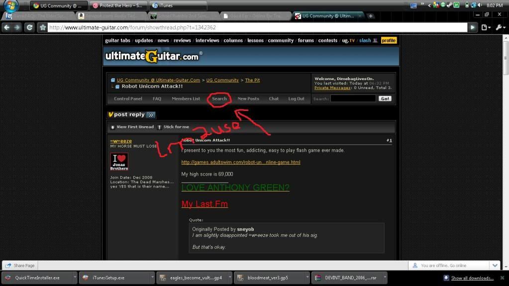Viewport: 509px width, 286px height.
Task: Open the wrench settings menu
Action: pyautogui.click(x=500, y=27)
